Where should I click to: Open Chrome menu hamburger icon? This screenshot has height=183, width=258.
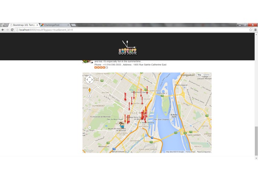pyautogui.click(x=255, y=30)
